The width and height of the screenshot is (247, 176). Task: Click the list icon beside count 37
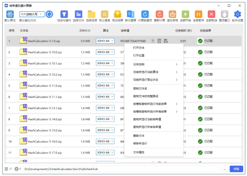click(6, 169)
